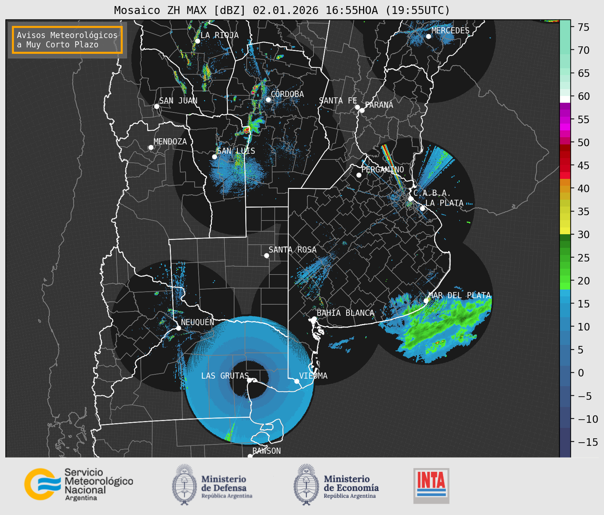Click the SANTA ROSA label text
604x515 pixels.
tap(293, 250)
